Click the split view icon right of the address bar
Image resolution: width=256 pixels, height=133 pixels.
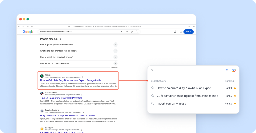pos(194,26)
